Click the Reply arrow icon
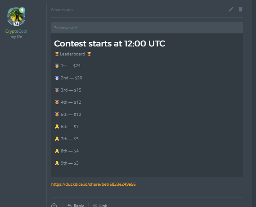 [70, 205]
